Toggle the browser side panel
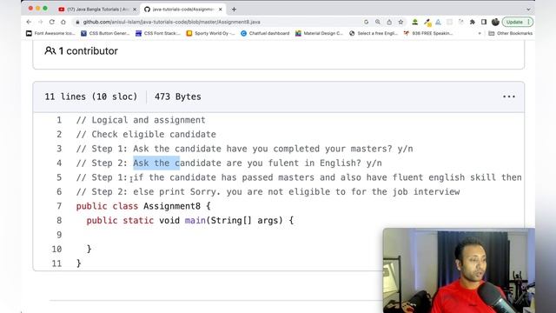This screenshot has width=556, height=313. click(484, 22)
